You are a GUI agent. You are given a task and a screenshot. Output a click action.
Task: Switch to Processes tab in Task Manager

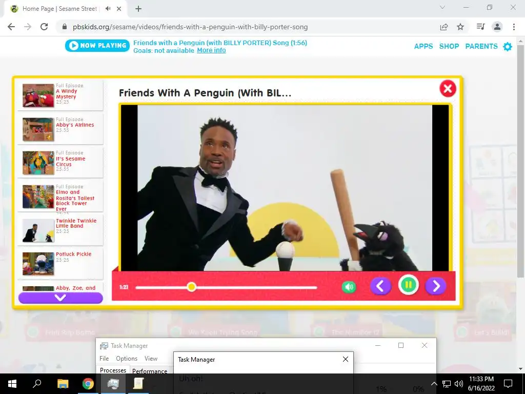pyautogui.click(x=113, y=370)
